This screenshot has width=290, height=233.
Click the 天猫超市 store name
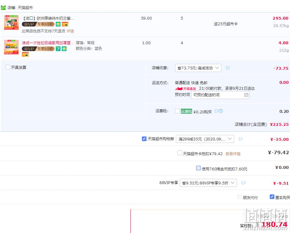coord(25,8)
